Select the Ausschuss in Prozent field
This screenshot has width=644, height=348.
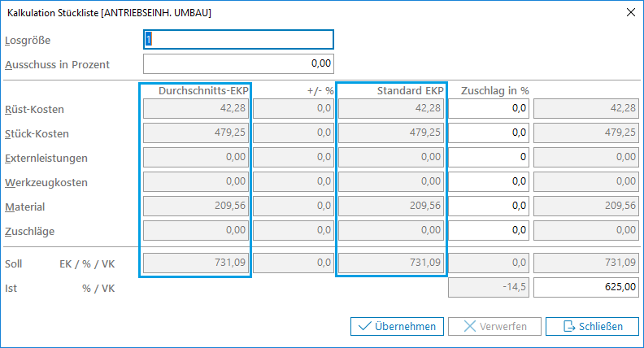(x=238, y=63)
